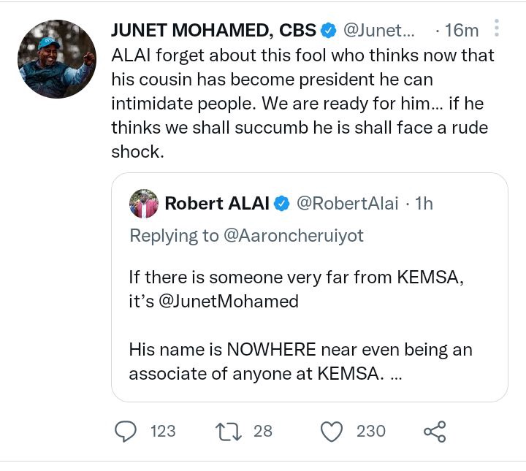
Task: Click the retweet arrows icon
Action: point(229,432)
